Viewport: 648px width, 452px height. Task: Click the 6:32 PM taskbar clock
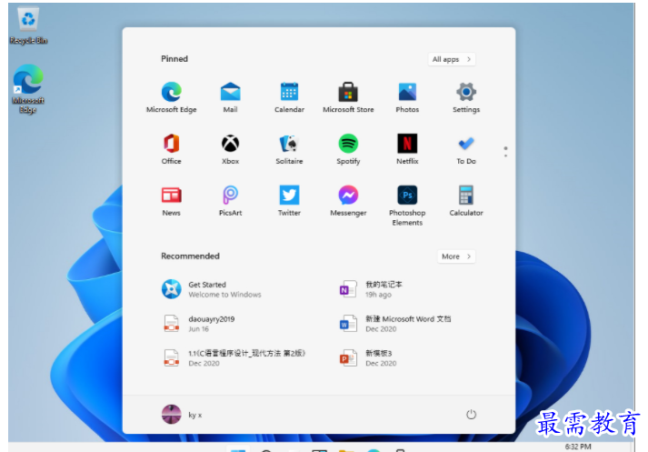tap(578, 447)
